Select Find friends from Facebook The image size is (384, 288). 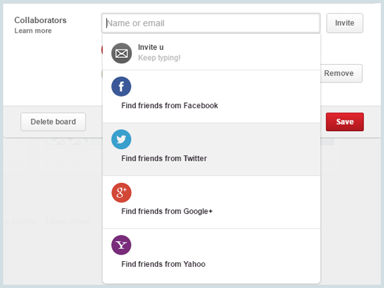click(x=211, y=97)
